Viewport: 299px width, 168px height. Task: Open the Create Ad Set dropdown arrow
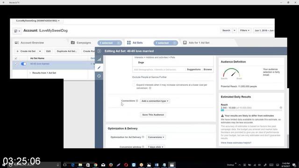point(40,51)
